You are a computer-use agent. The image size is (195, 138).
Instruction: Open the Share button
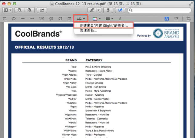pos(42,10)
